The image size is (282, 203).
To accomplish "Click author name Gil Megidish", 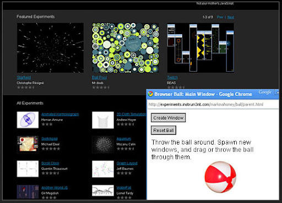I will click(50, 193).
